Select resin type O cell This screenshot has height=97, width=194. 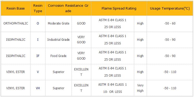click(38, 23)
